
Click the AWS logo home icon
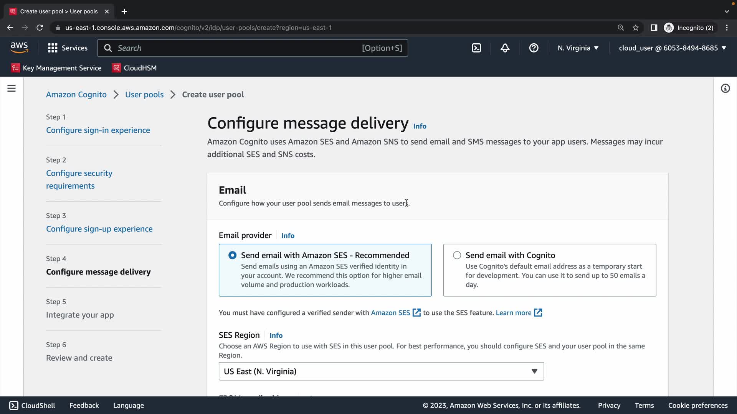tap(19, 48)
